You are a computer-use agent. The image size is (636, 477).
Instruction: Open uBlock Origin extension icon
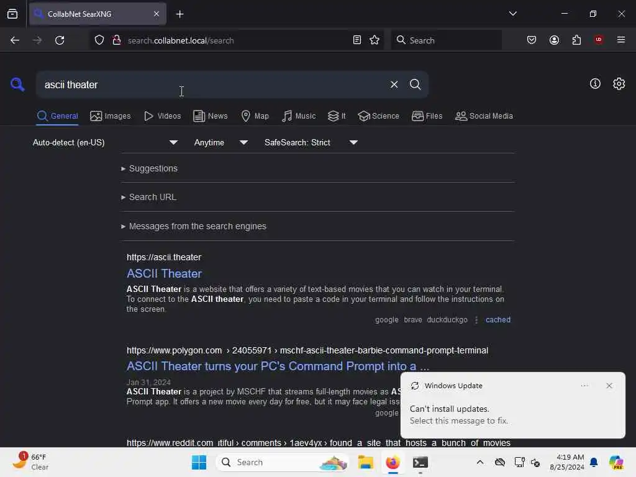(599, 40)
